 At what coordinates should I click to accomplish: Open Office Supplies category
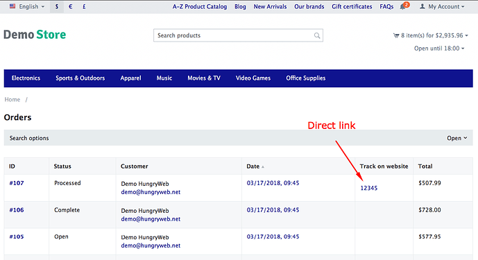[306, 78]
